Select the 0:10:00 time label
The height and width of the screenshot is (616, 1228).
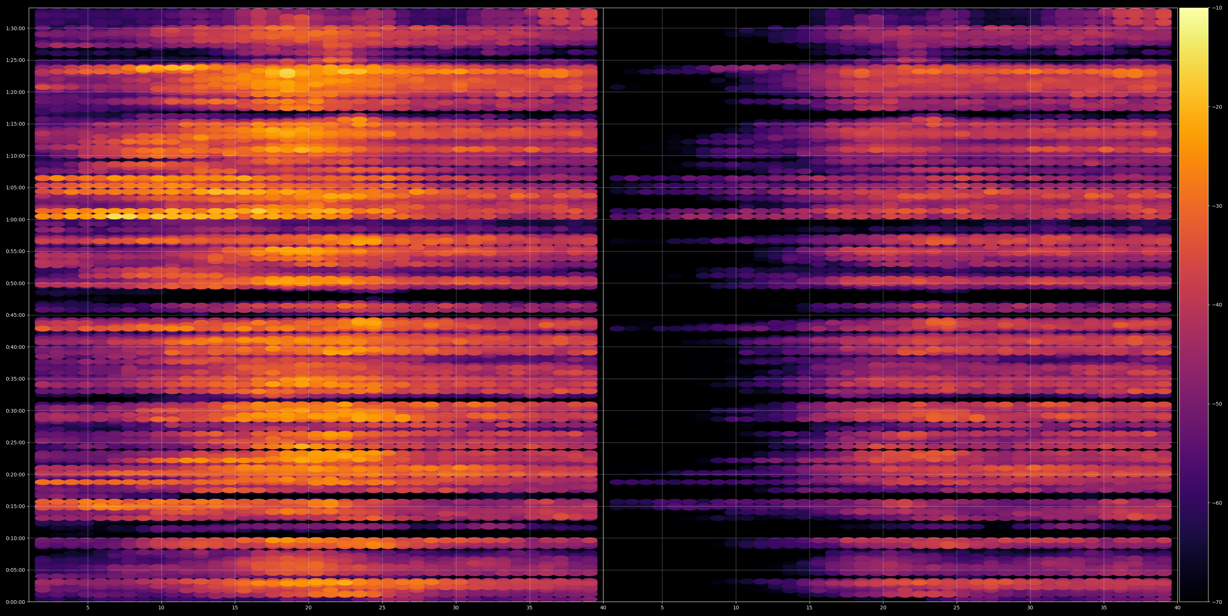coord(15,538)
